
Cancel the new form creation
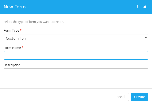pos(120,97)
